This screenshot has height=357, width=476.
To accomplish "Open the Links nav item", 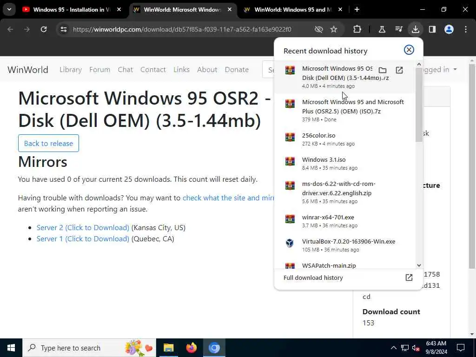I will [x=182, y=70].
